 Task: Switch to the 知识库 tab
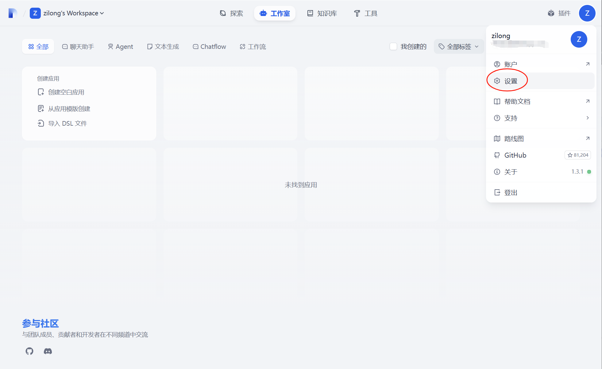coord(322,13)
